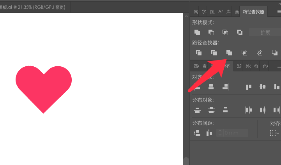Switch to the 渐 (Gradient) panel tab

pos(239,66)
